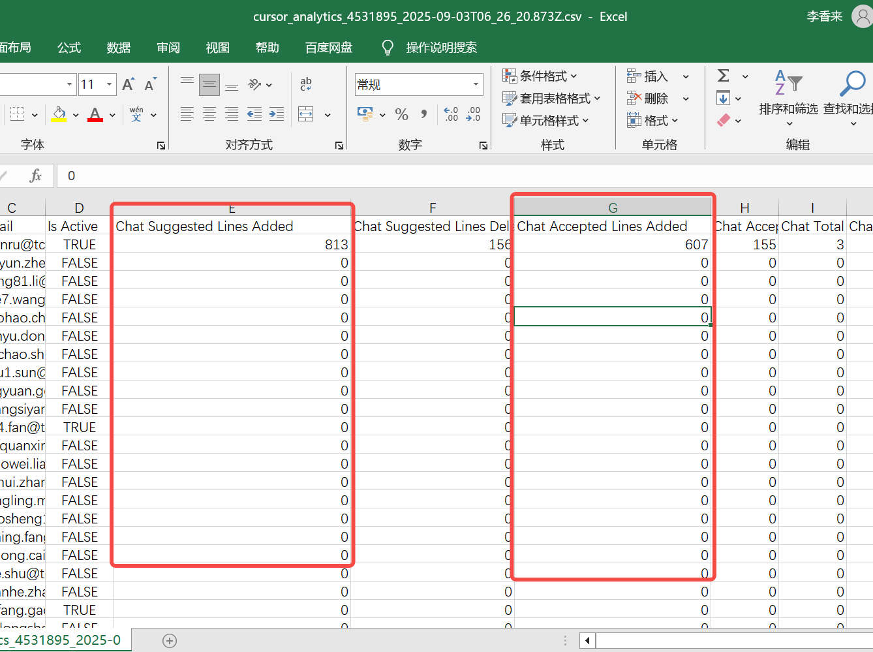Open the 格式 cell format button
873x652 pixels.
click(x=652, y=121)
